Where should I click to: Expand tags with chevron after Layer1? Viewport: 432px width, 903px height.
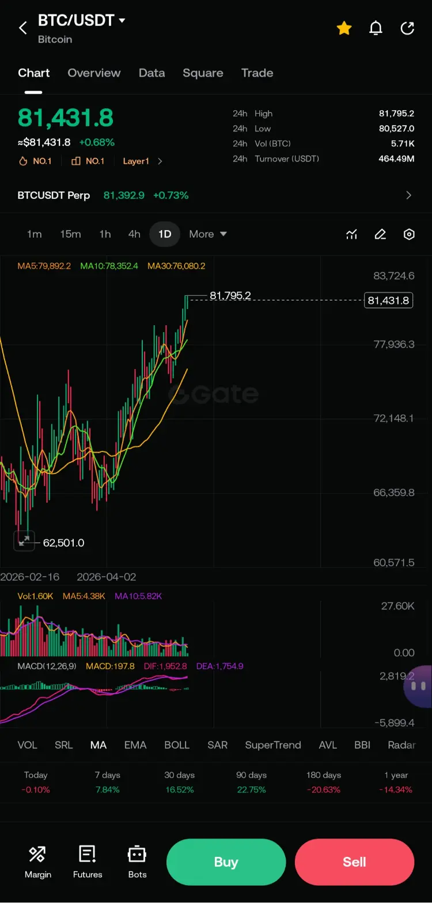[160, 161]
